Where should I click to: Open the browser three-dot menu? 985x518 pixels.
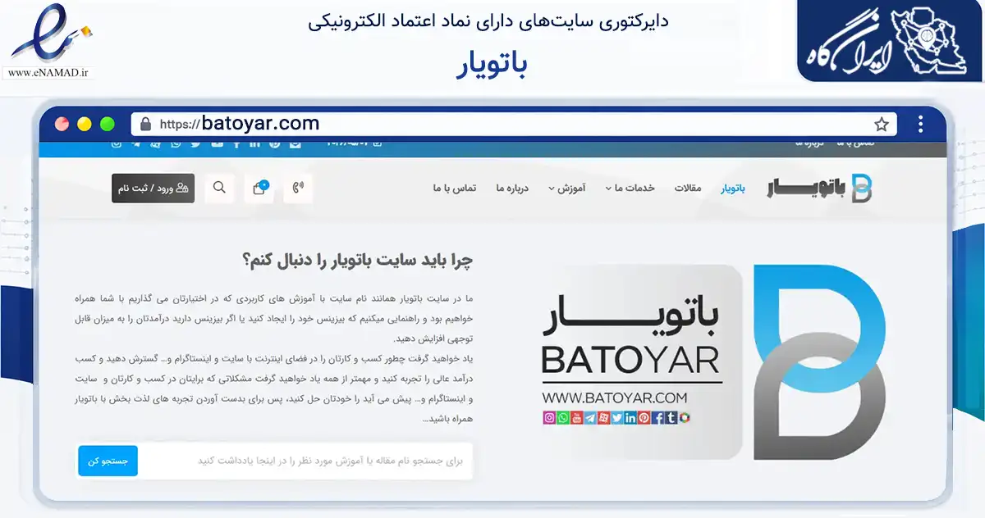coord(921,125)
